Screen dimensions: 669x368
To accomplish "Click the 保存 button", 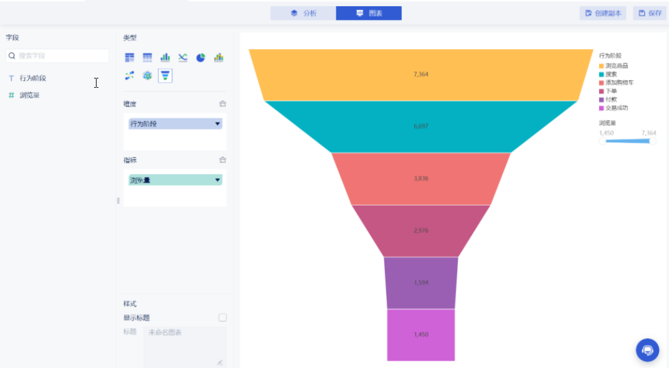I will 650,13.
